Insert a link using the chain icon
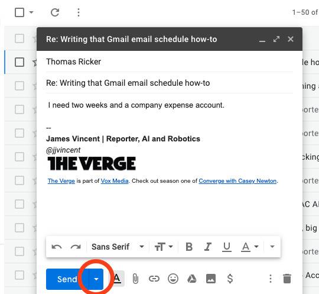319x294 pixels. [154, 279]
